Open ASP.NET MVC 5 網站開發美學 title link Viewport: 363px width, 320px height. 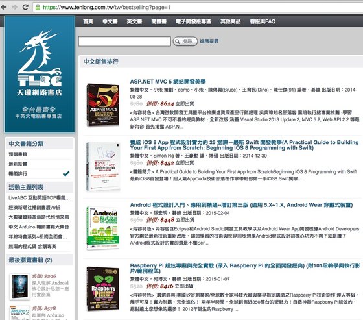[x=168, y=82]
